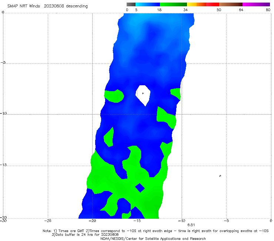
Task: Click the swath time stamp '6:51'
Action: pyautogui.click(x=191, y=225)
